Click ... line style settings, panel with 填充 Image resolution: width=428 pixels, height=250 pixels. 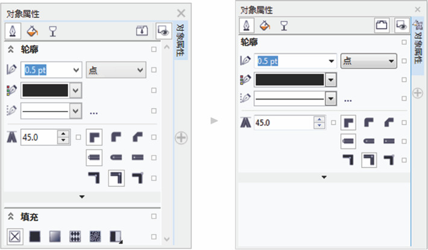click(x=93, y=112)
